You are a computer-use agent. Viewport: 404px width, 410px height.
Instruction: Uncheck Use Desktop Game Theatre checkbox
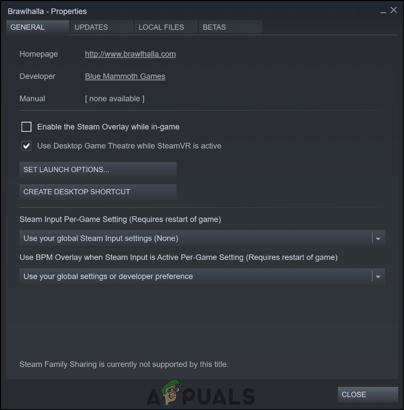26,145
